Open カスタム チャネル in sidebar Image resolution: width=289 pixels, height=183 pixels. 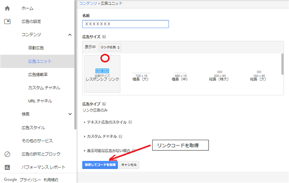(x=44, y=88)
